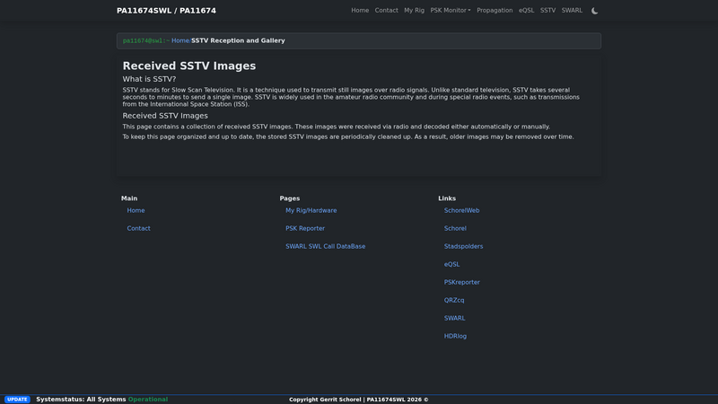The image size is (718, 404).
Task: Open the HDRlog link
Action: coord(455,336)
